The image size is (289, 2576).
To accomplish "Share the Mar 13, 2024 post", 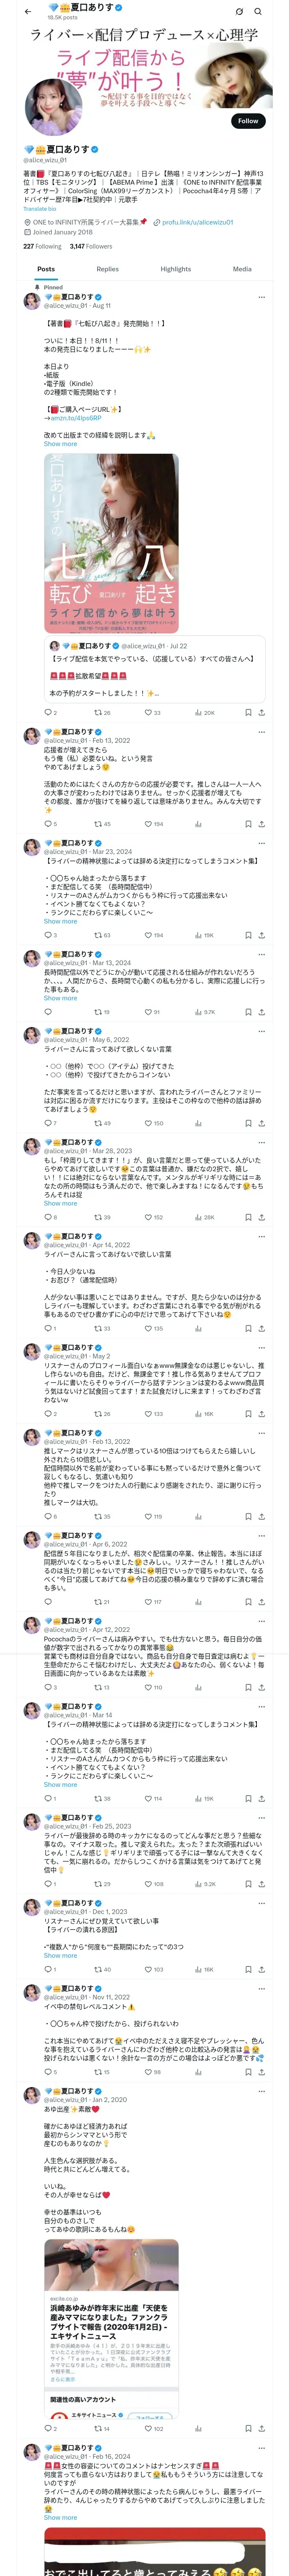I will (x=261, y=1012).
